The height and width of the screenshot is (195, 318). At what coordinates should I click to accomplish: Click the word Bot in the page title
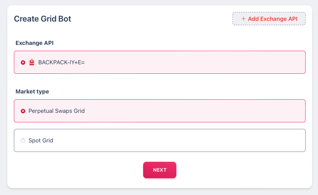65,19
